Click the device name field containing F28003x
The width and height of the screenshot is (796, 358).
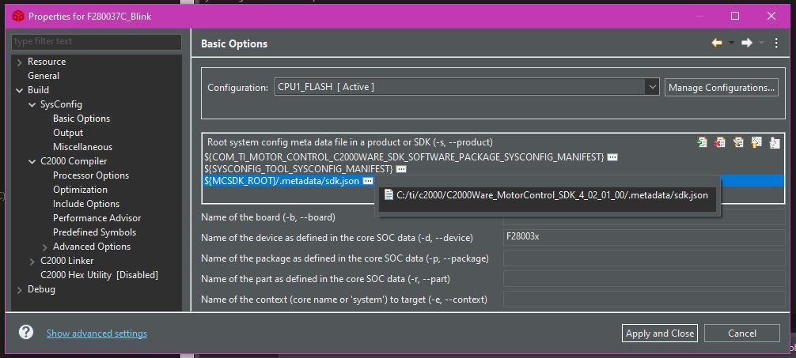pos(644,237)
